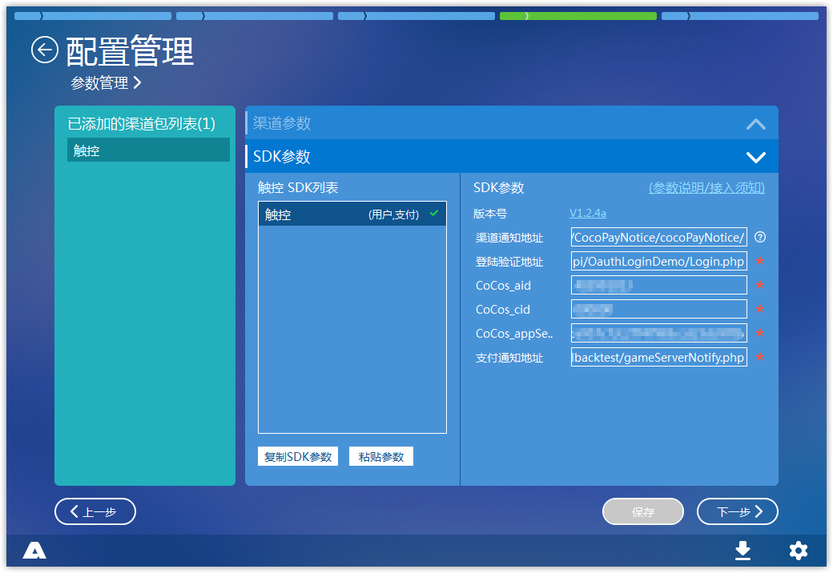This screenshot has width=833, height=573.
Task: Open settings via the gear icon
Action: tap(798, 551)
